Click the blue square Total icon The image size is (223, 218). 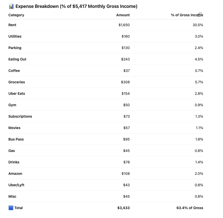(x=11, y=208)
